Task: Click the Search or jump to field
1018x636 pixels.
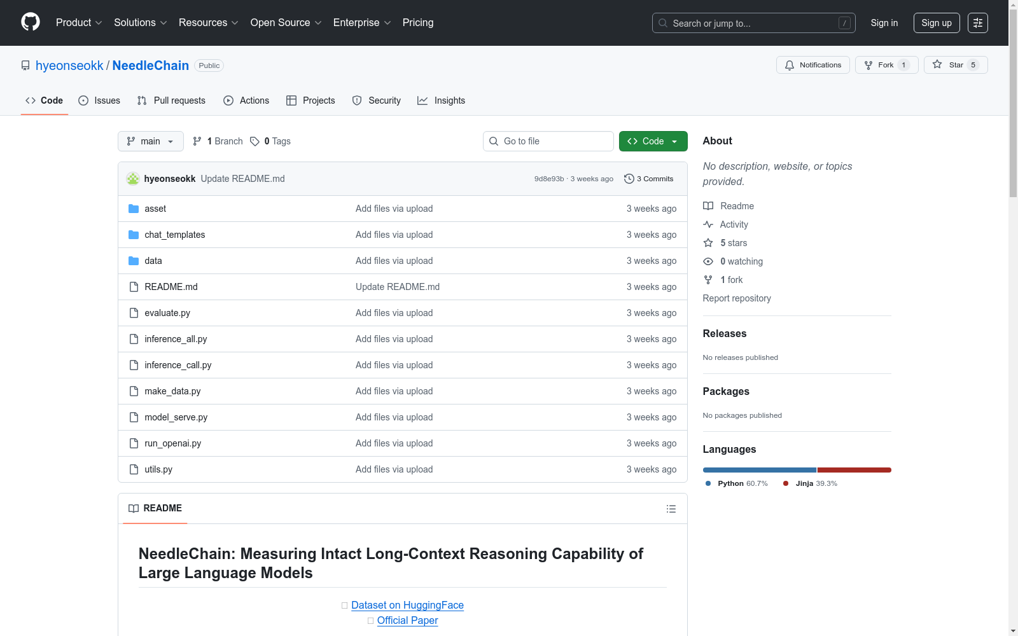Action: [754, 23]
